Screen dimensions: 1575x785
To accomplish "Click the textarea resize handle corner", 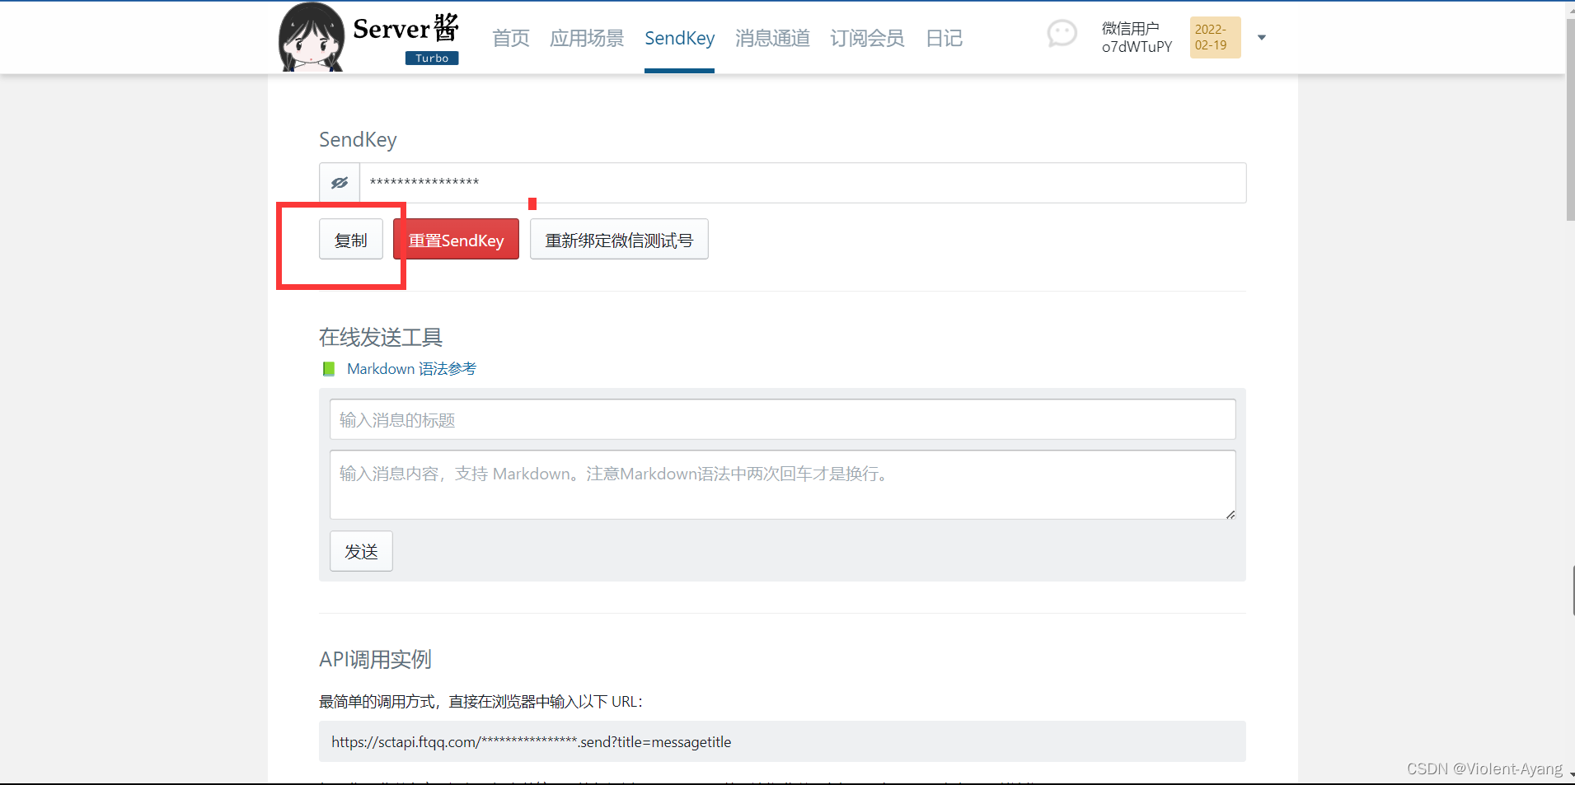I will point(1230,514).
